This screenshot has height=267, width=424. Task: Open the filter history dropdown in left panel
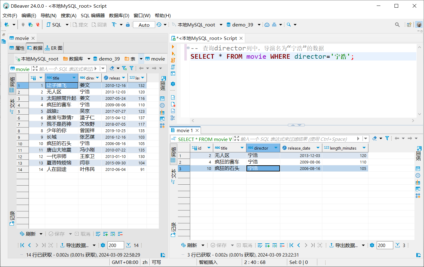103,69
